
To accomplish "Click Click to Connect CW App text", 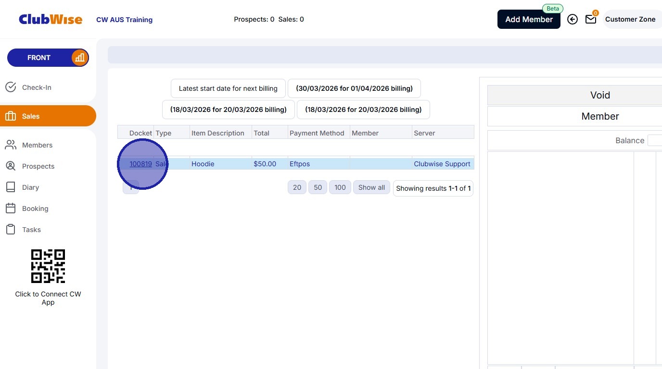I will click(48, 298).
